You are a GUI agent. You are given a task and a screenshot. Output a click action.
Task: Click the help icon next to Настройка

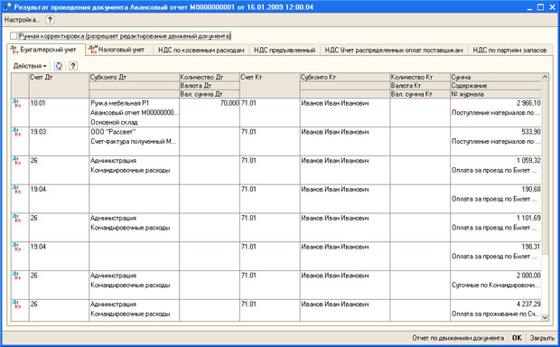pyautogui.click(x=50, y=20)
